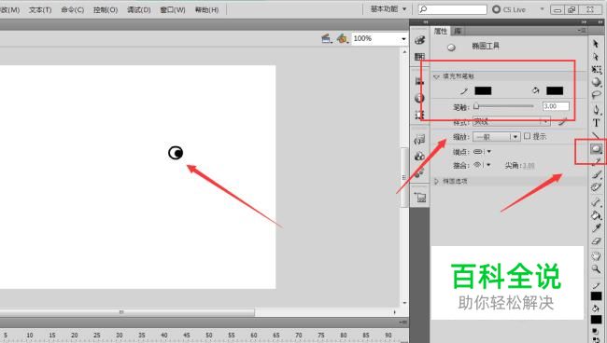The height and width of the screenshot is (343, 607).
Task: Click the stage scroll right arrow
Action: pos(394,311)
